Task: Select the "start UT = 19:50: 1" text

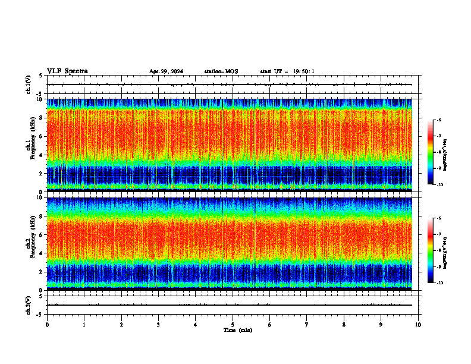Action: coord(287,71)
